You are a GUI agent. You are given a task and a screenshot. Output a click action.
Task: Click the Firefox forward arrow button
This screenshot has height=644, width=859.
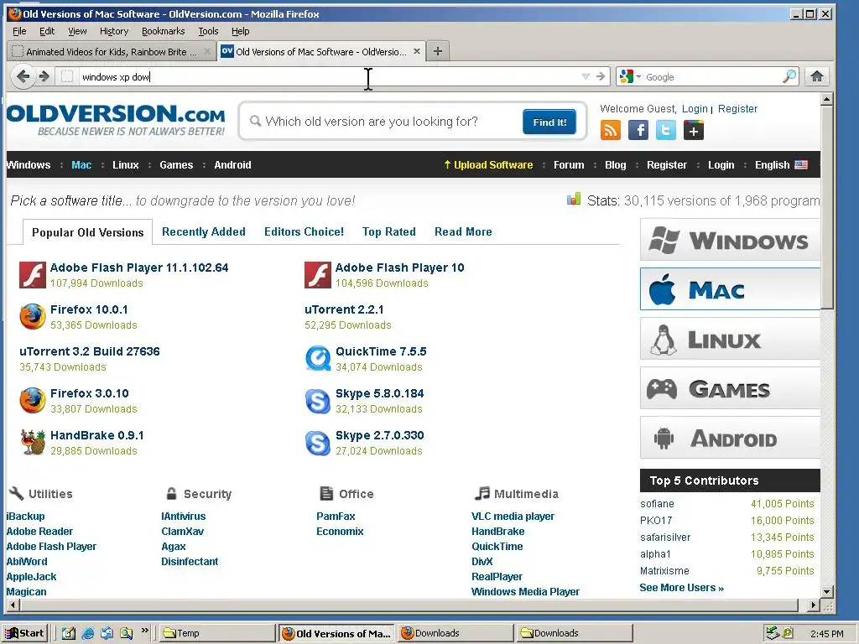(44, 76)
